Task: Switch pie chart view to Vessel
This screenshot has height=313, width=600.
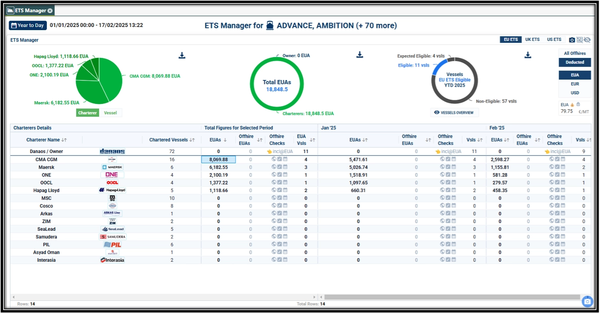Action: 110,113
